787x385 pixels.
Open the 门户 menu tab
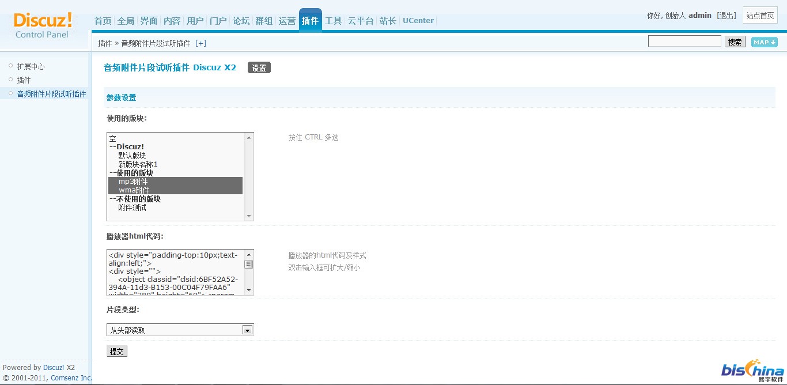[218, 21]
